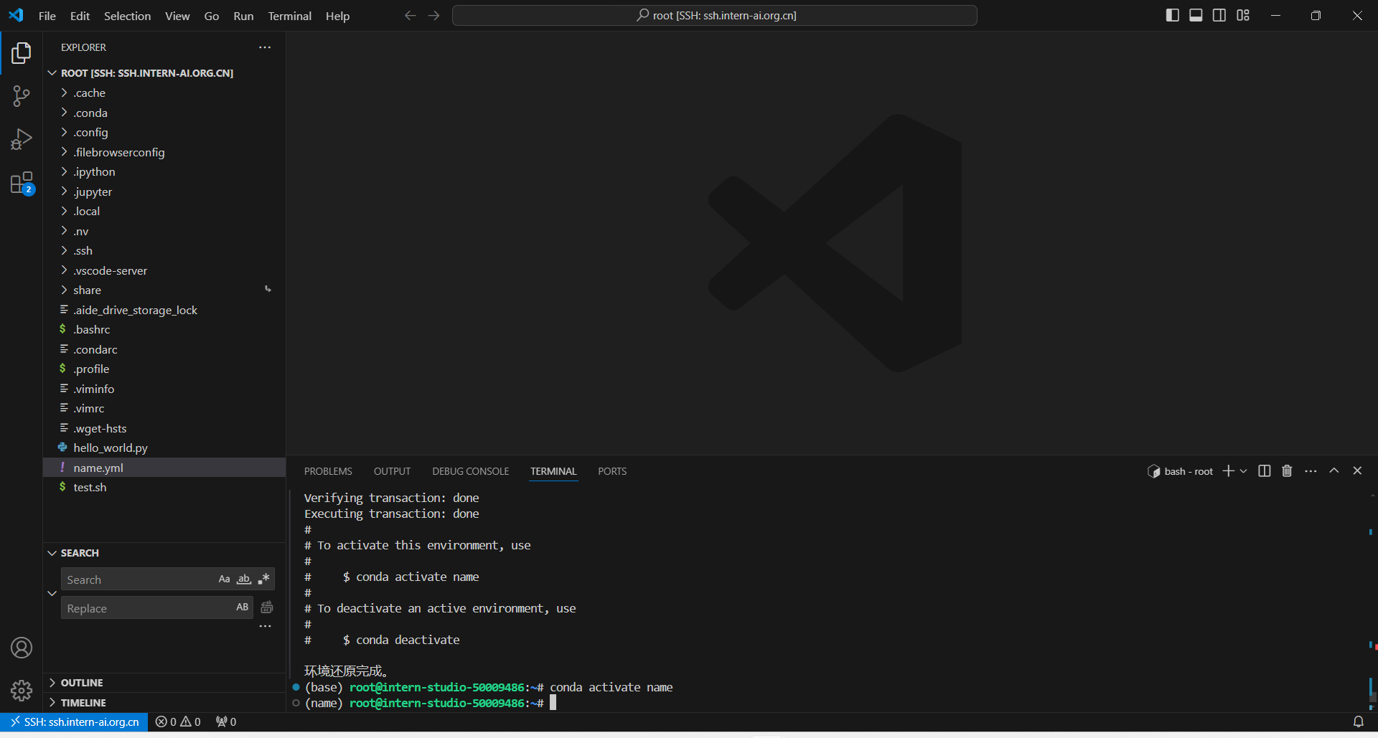The image size is (1378, 738).
Task: Open terminal panel more actions ellipsis
Action: pyautogui.click(x=1311, y=470)
